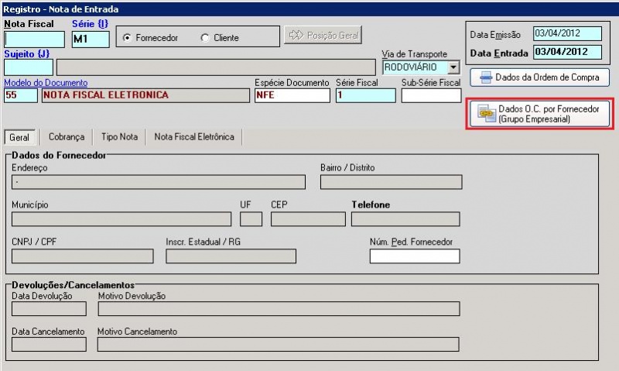The width and height of the screenshot is (619, 371).
Task: Click the Série field containing M1
Action: [91, 40]
